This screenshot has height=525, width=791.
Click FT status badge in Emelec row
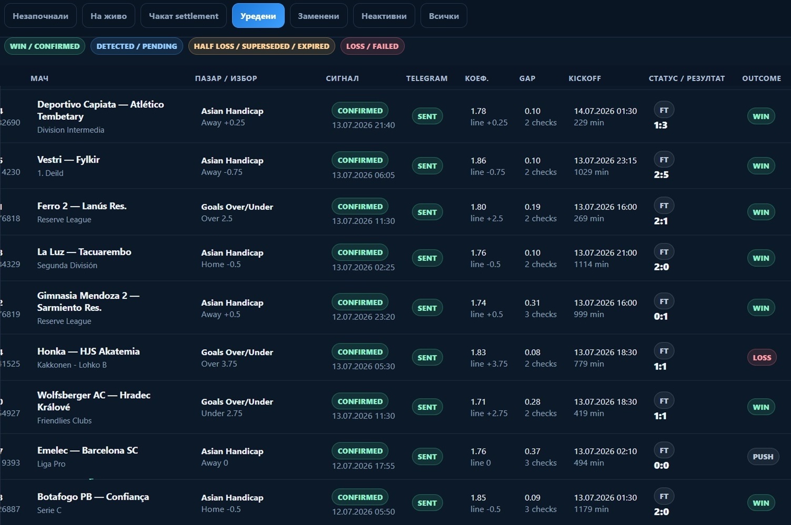coord(664,450)
